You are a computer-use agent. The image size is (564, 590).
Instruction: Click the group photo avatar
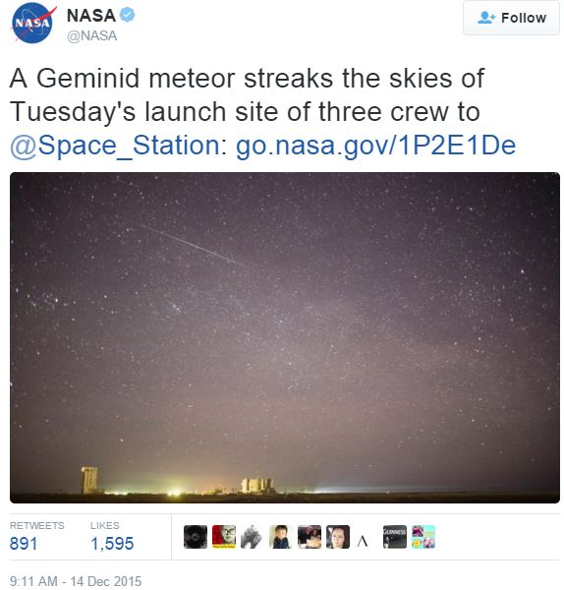click(x=310, y=537)
